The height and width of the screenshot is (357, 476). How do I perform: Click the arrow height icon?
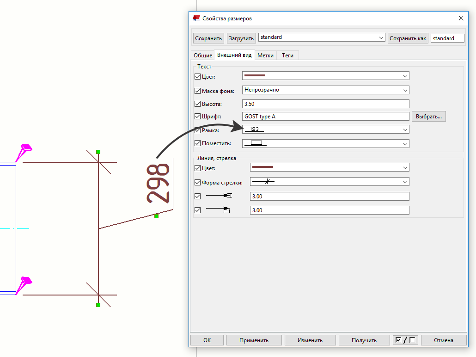pyautogui.click(x=218, y=197)
